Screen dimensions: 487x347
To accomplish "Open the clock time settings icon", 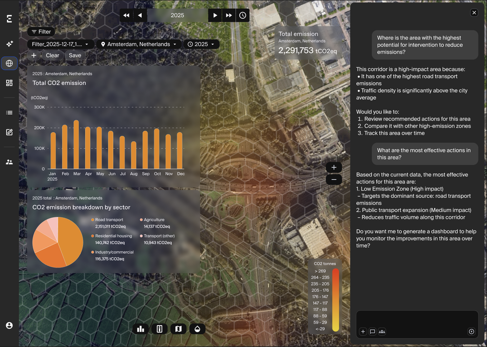I will (243, 15).
